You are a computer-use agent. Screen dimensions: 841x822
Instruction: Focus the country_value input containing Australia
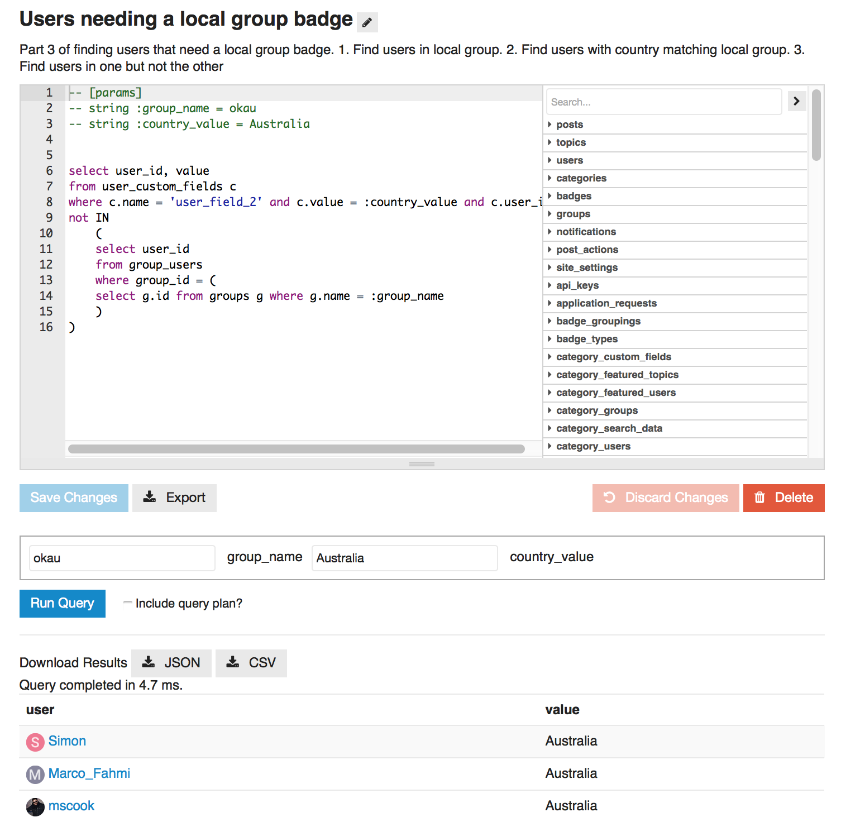click(404, 558)
